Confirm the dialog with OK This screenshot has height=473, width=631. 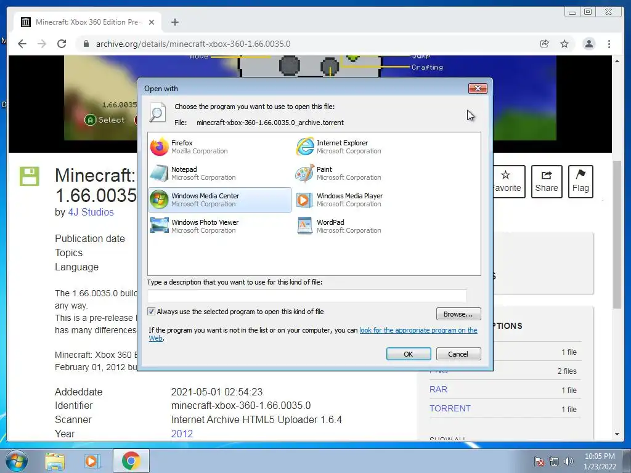pos(409,354)
